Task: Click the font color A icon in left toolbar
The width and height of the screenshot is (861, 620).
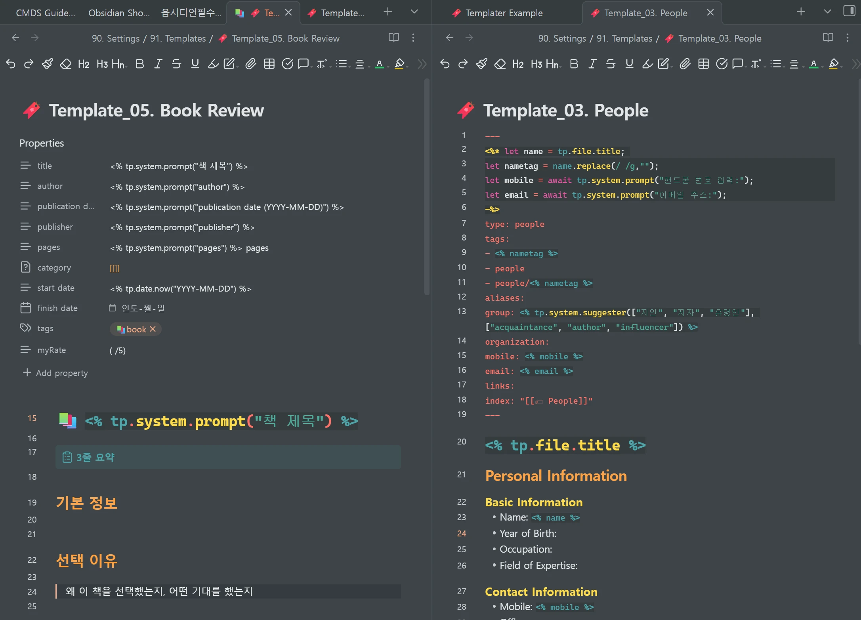Action: (379, 64)
